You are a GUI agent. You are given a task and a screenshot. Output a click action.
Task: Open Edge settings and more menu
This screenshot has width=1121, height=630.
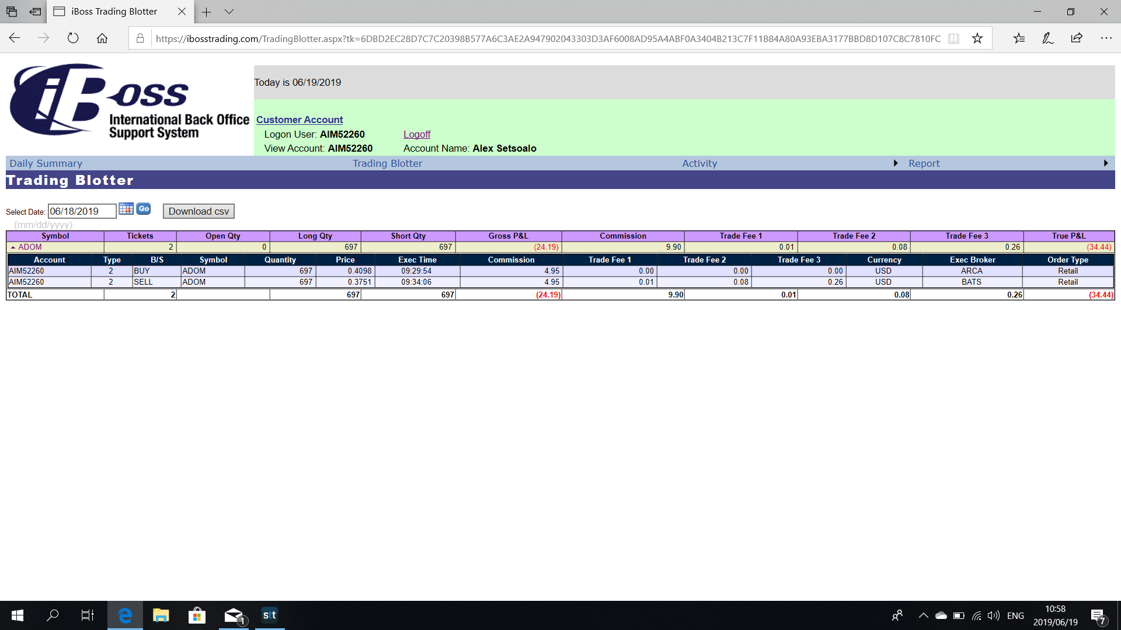[1106, 38]
